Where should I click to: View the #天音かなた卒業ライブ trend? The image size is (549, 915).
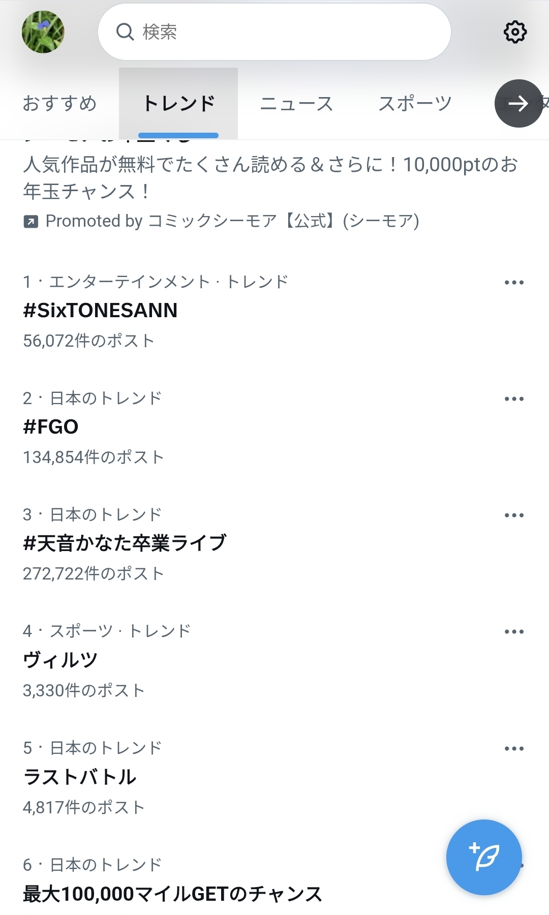[125, 543]
